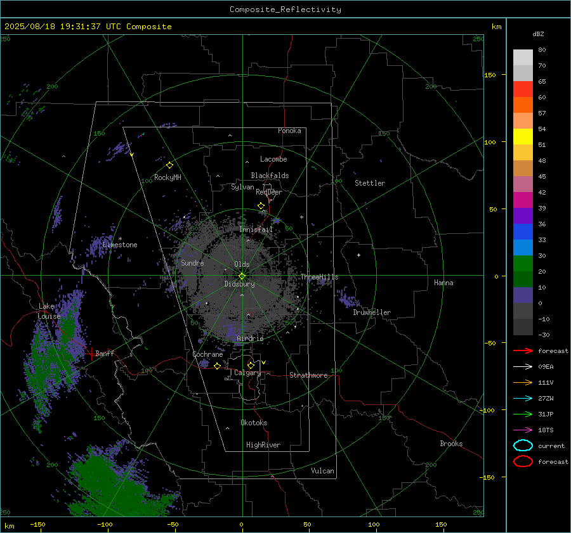The image size is (571, 533).
Task: Click the Calgary city label
Action: click(x=247, y=373)
